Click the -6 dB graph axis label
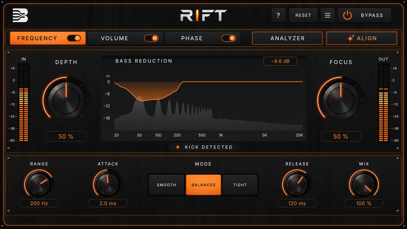The image size is (407, 229). (107, 94)
